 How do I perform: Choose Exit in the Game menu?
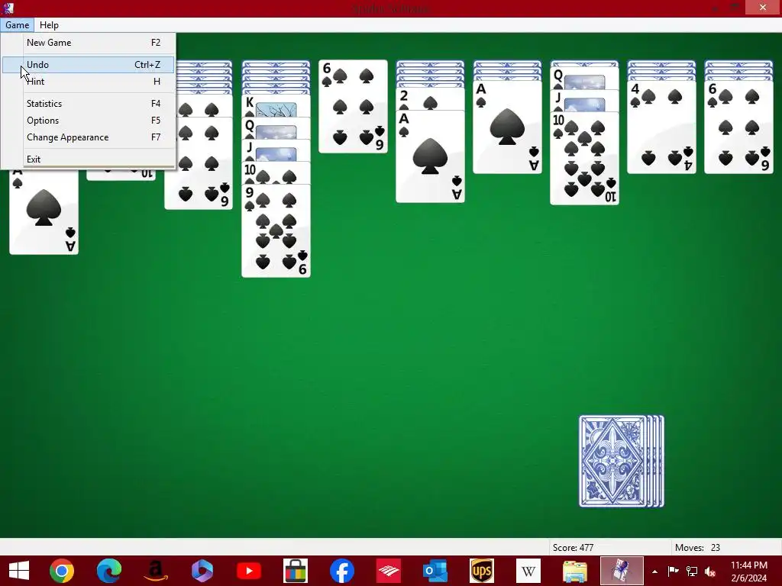click(89, 159)
